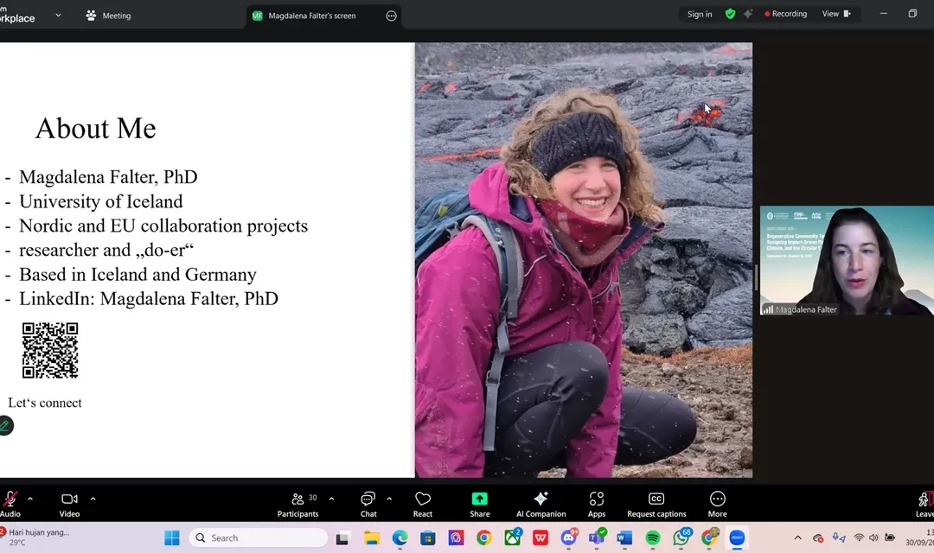Expand video options arrow next to Video

[93, 499]
